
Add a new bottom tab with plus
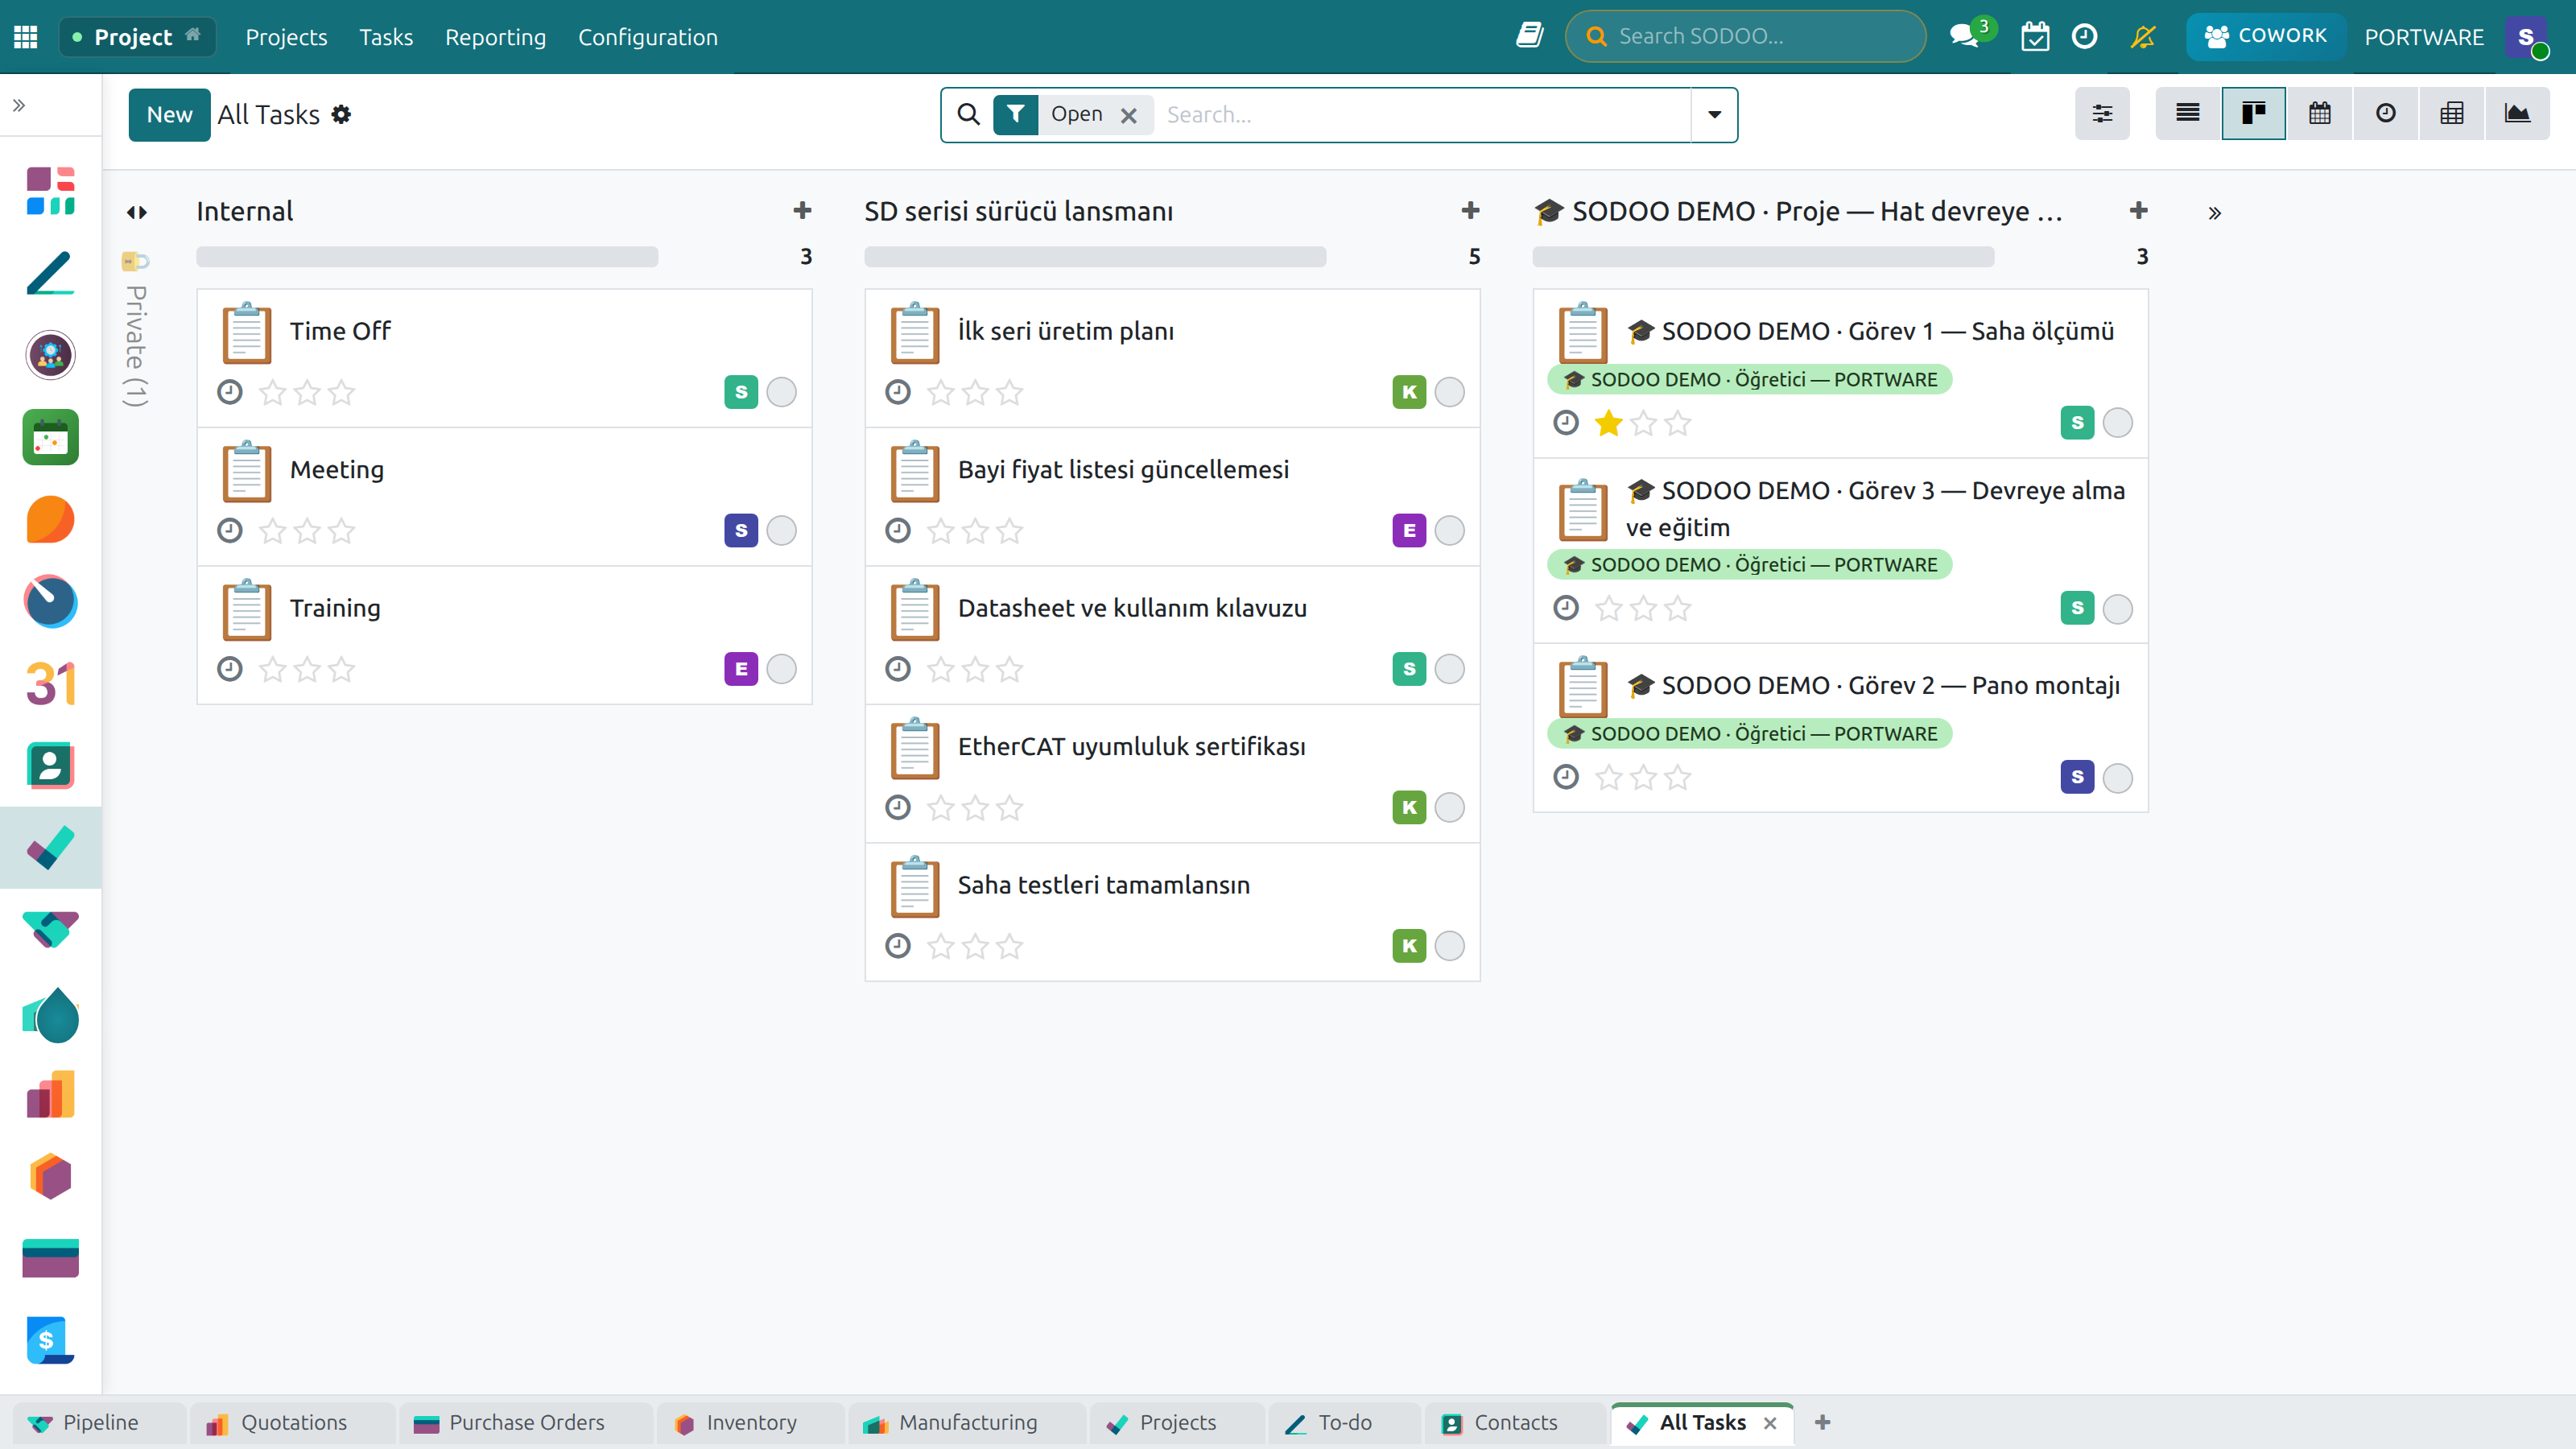[1822, 1423]
